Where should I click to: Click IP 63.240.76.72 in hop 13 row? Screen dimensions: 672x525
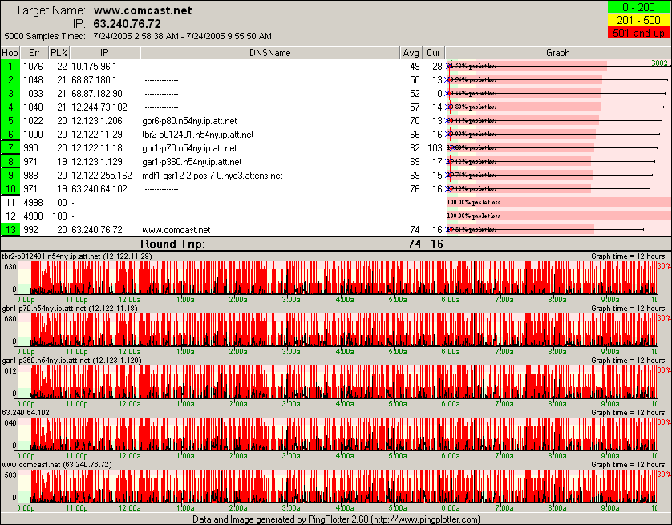point(97,230)
